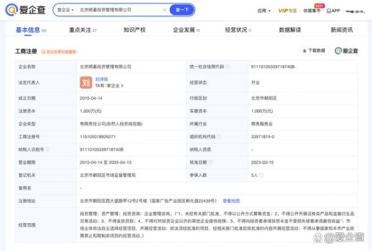
Task: Select the 核准日期 value 2023-03-15
Action: (262, 162)
